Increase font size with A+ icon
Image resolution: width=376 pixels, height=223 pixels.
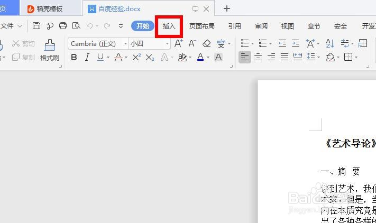point(178,43)
